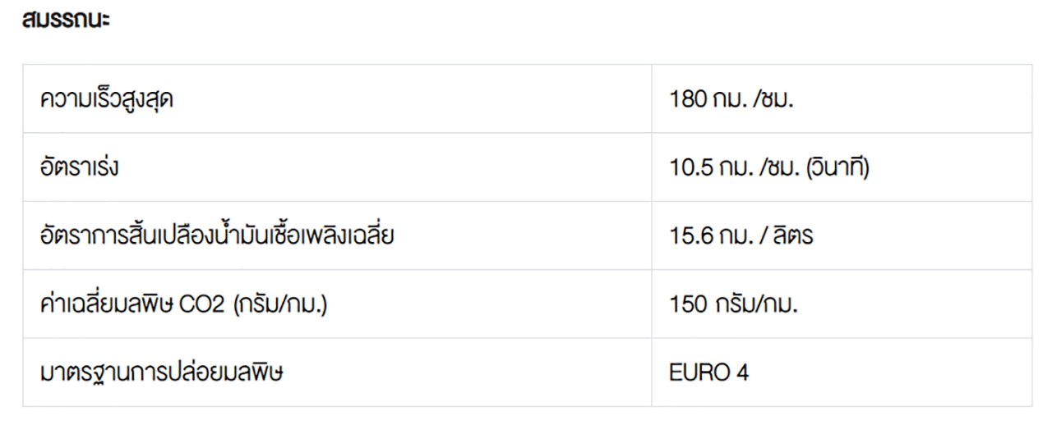
Task: Click the 180 number in top speed
Action: click(686, 100)
